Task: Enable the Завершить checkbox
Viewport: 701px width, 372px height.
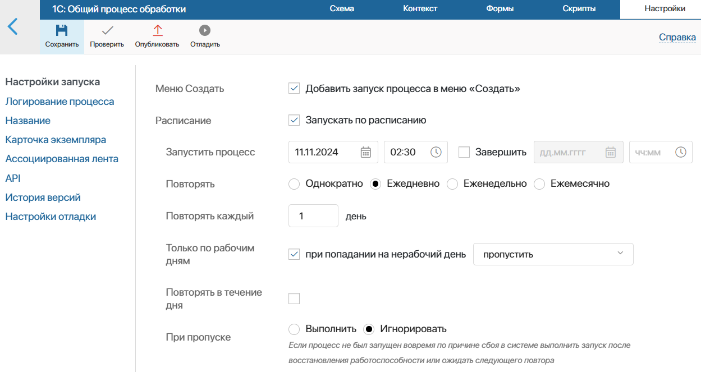Action: point(464,152)
